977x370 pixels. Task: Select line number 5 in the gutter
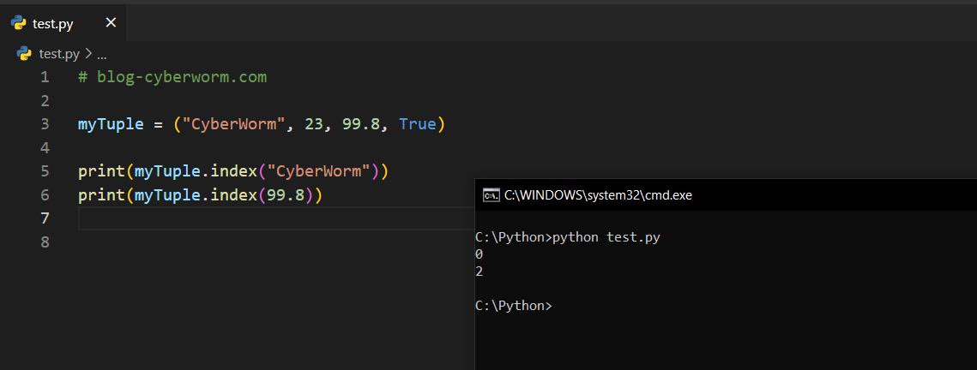(45, 171)
